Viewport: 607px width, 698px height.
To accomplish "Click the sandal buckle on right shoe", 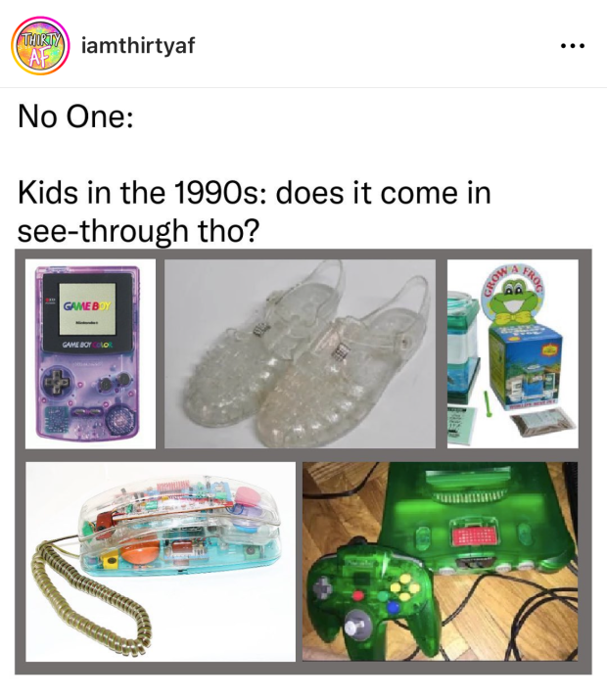I will [x=341, y=351].
